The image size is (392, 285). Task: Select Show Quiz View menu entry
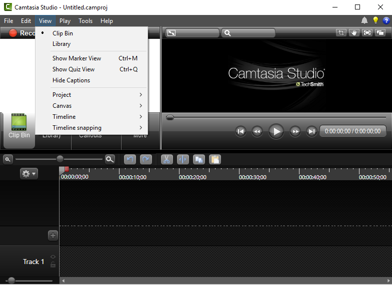[92, 69]
